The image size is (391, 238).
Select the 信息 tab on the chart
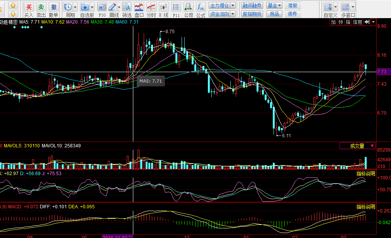tap(357, 22)
